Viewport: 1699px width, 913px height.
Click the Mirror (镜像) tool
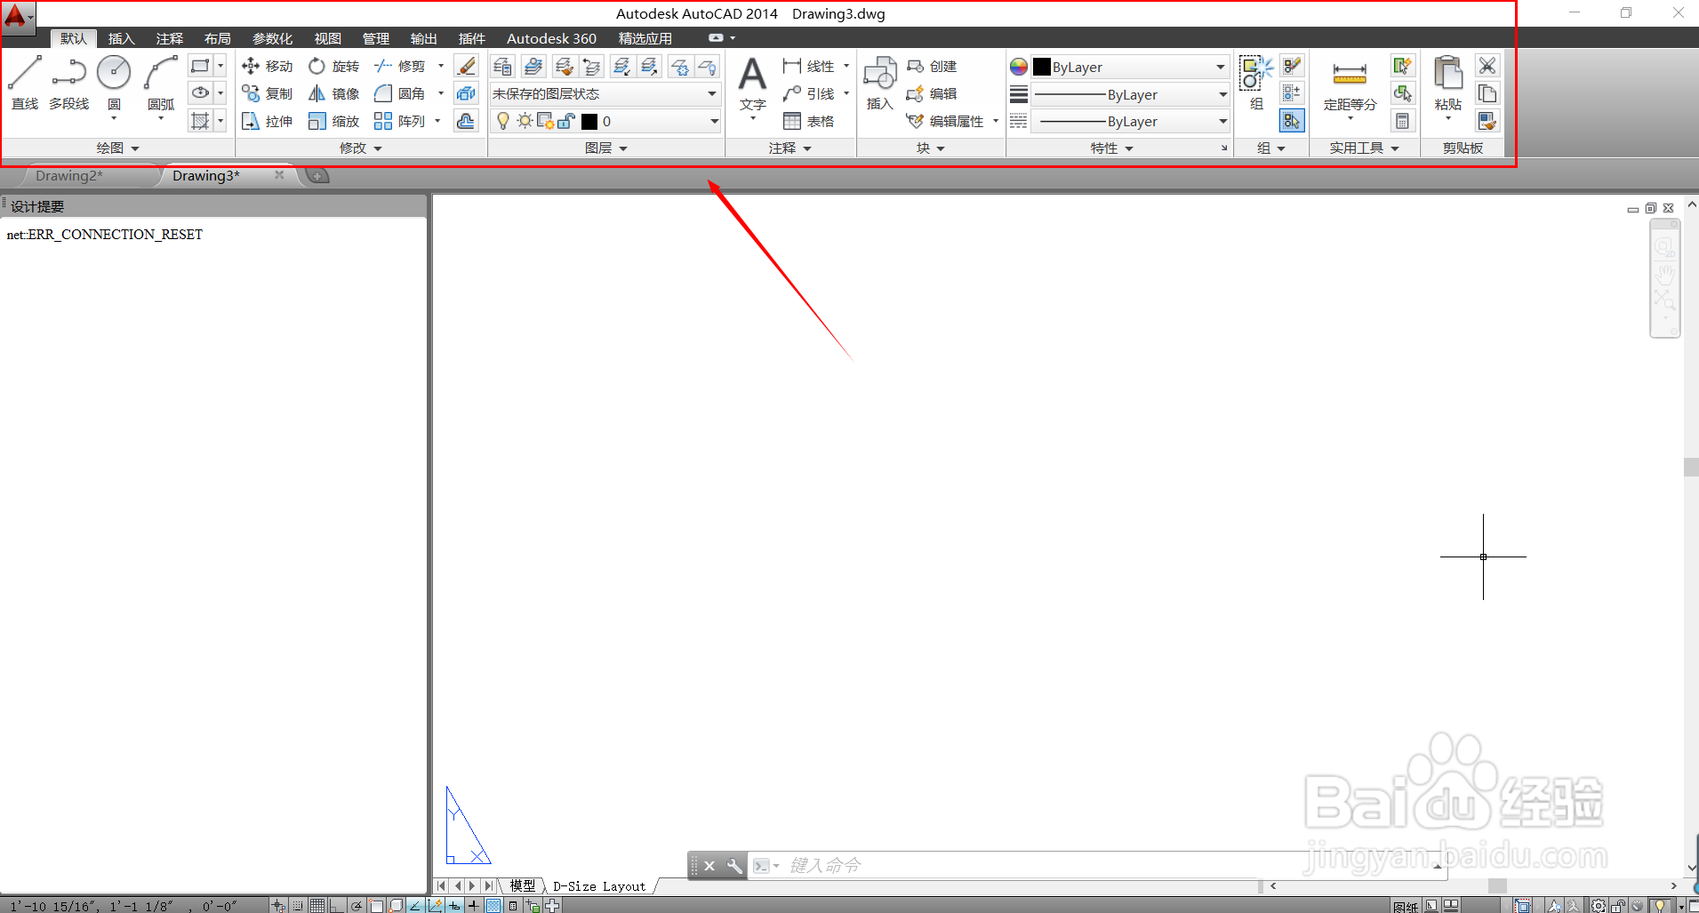333,93
